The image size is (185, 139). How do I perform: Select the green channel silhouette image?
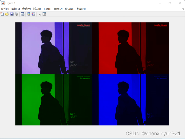54,100
